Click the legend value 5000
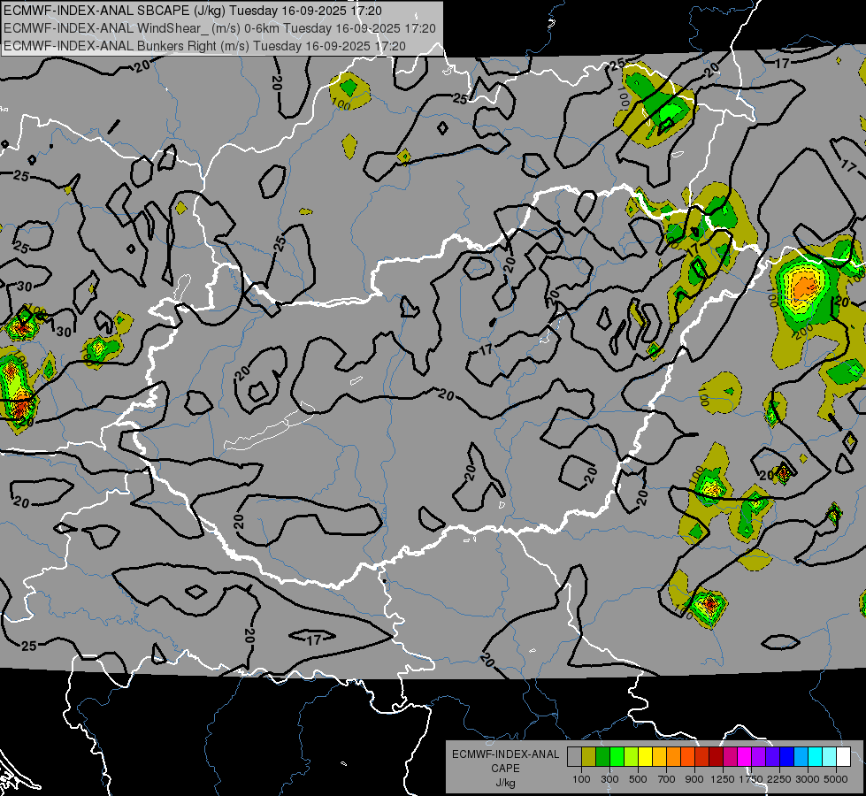 click(836, 779)
